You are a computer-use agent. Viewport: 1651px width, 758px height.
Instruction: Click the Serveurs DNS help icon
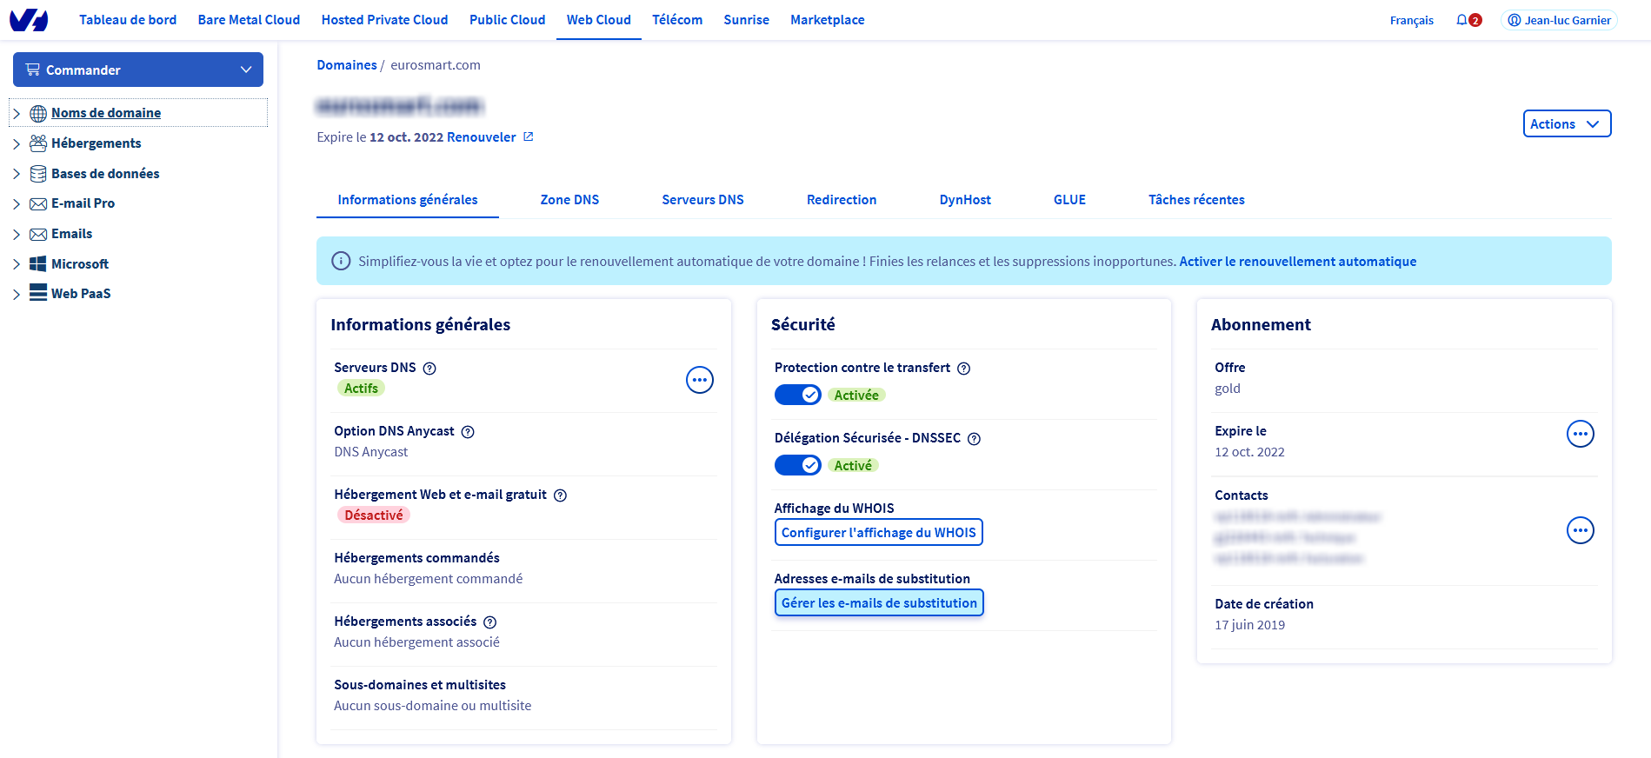pos(429,369)
